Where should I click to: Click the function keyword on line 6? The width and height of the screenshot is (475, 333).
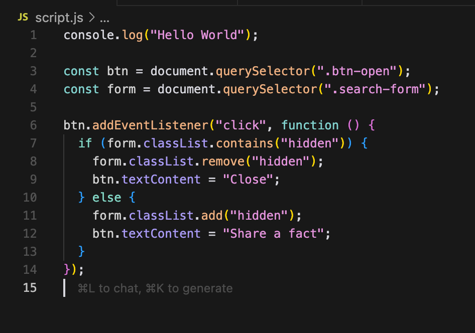point(310,125)
